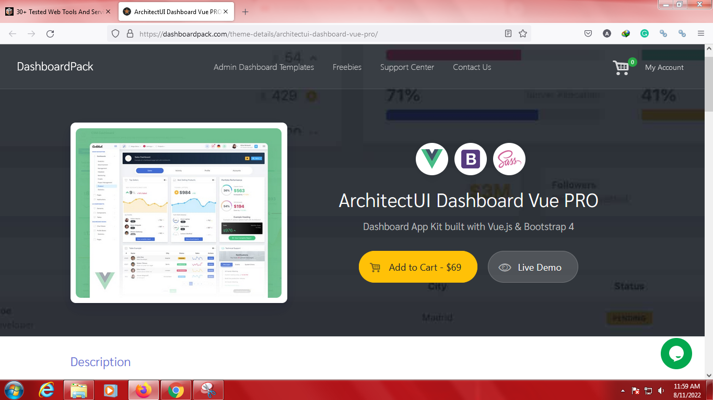The image size is (713, 400).
Task: Go forward to the next page
Action: click(x=31, y=33)
